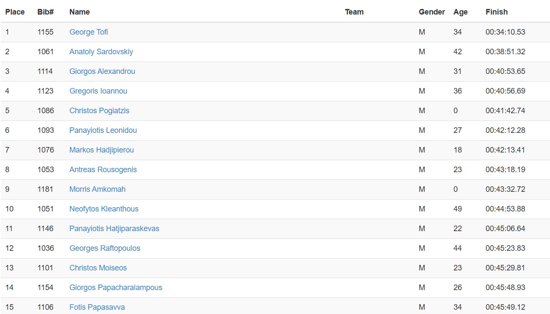The image size is (550, 314).
Task: View Markos Hadjipierou's results
Action: click(101, 150)
